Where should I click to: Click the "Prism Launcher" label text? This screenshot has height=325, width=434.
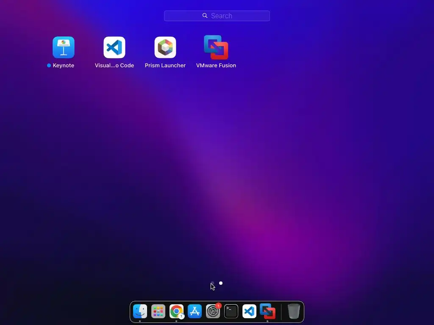coord(165,66)
